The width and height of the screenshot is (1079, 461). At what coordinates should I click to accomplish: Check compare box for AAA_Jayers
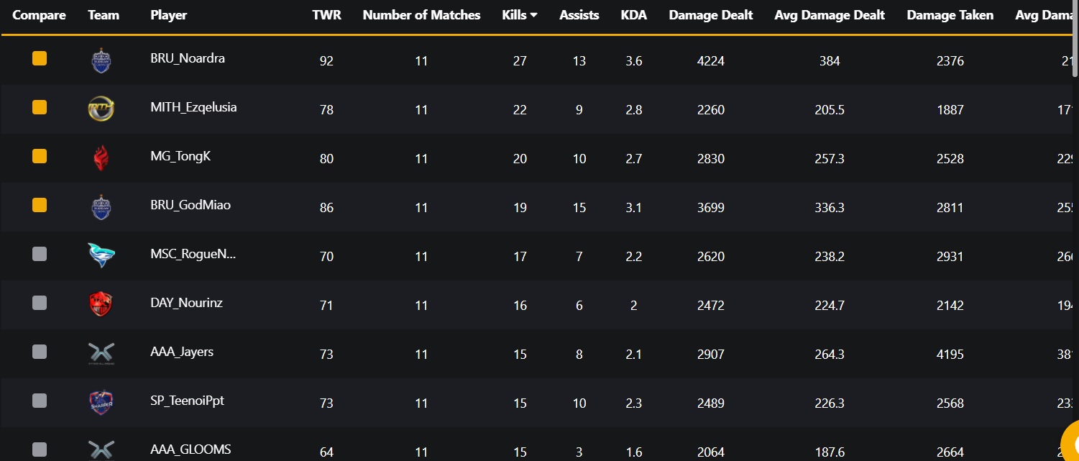point(40,352)
